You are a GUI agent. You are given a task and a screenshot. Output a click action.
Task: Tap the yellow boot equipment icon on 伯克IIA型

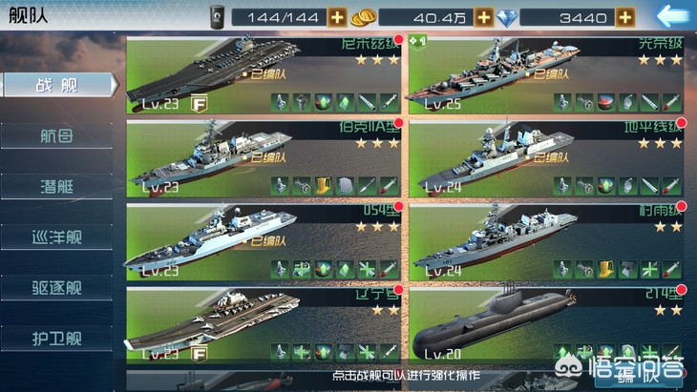(323, 186)
